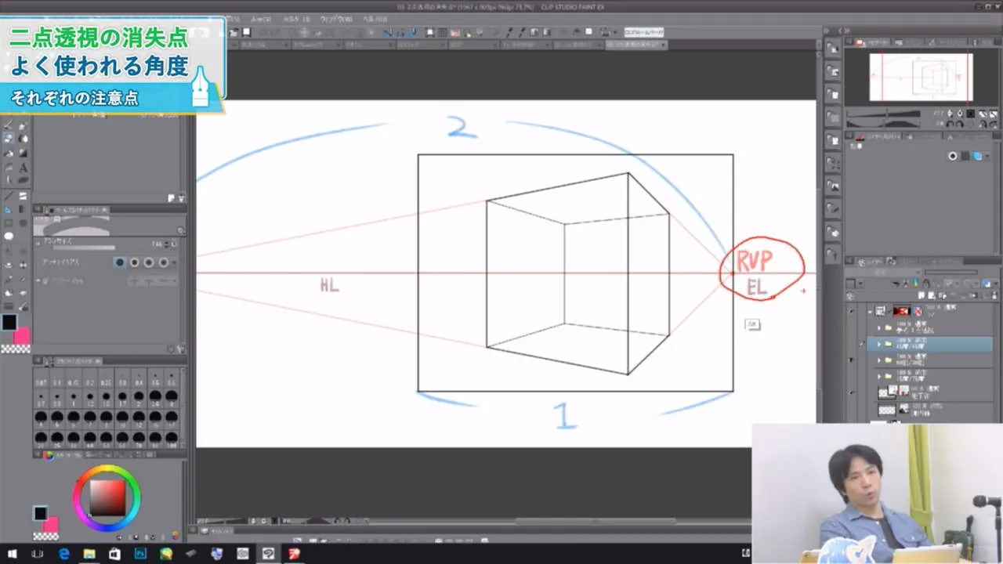Toggle visibility of top layer folder
Screen dimensions: 1003x564
[x=853, y=311]
